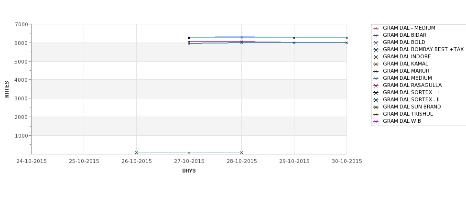Click the GRAM DAL RASAGULLA legend marker
Screen dimensions: 466x205
click(x=376, y=86)
